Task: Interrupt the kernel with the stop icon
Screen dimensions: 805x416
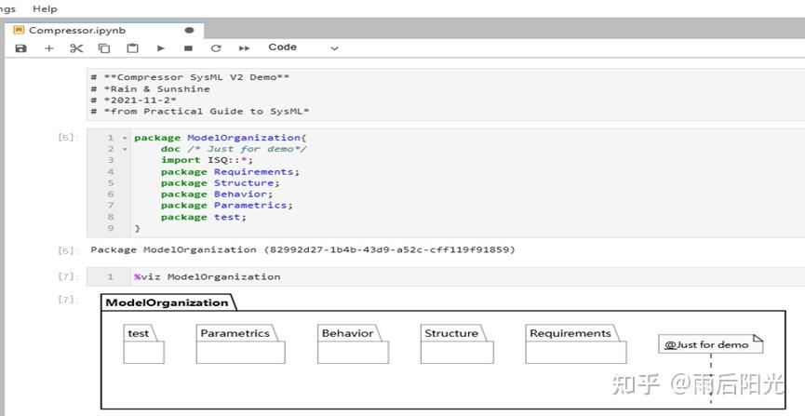Action: click(x=188, y=48)
